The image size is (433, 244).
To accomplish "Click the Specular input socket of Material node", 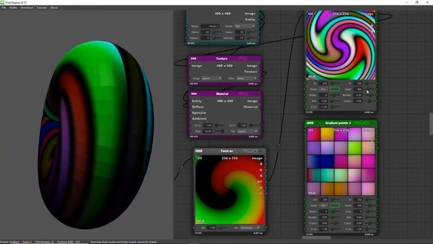I will tap(189, 113).
